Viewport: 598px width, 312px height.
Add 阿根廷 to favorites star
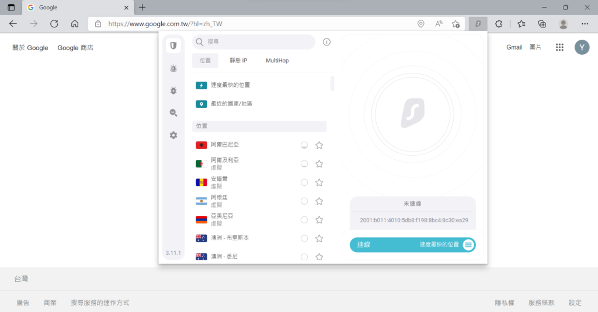click(x=319, y=201)
